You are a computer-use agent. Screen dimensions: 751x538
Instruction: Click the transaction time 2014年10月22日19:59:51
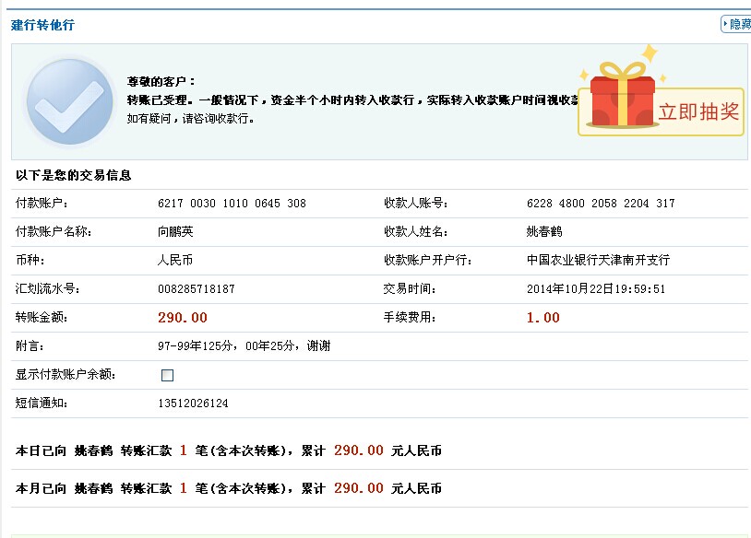tap(596, 289)
